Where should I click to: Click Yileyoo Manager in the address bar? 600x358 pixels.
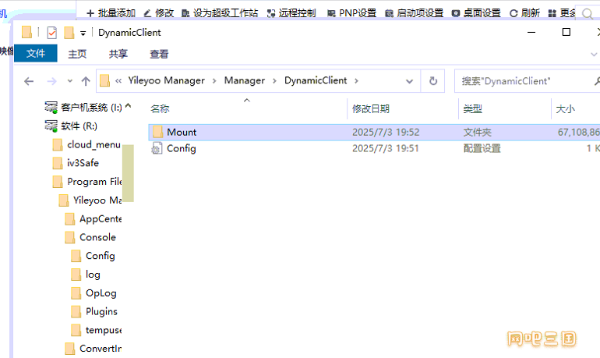point(167,80)
